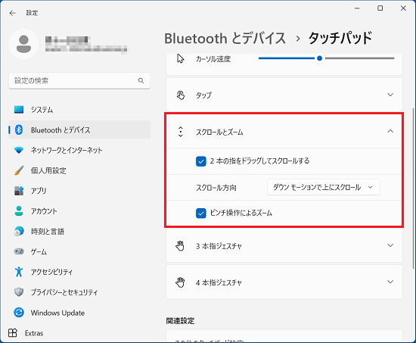Image resolution: width=416 pixels, height=343 pixels.
Task: Click the スクロールとズーム scroll dots icon
Action: [181, 132]
